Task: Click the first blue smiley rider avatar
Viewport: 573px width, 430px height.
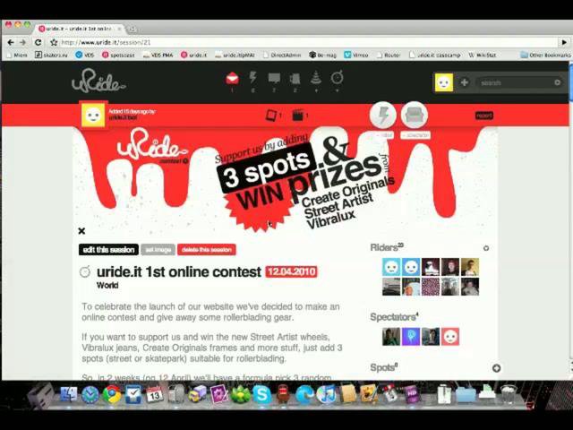Action: [x=391, y=267]
